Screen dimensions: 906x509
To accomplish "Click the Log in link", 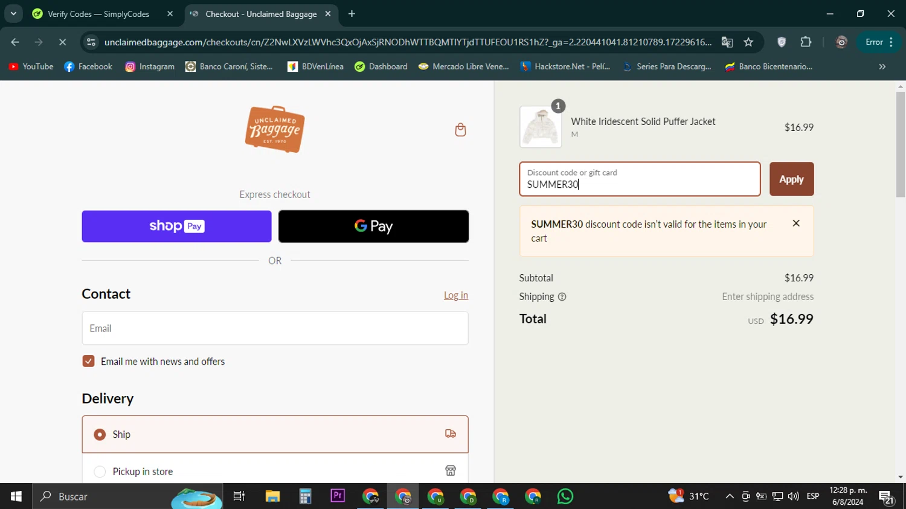I will click(456, 295).
